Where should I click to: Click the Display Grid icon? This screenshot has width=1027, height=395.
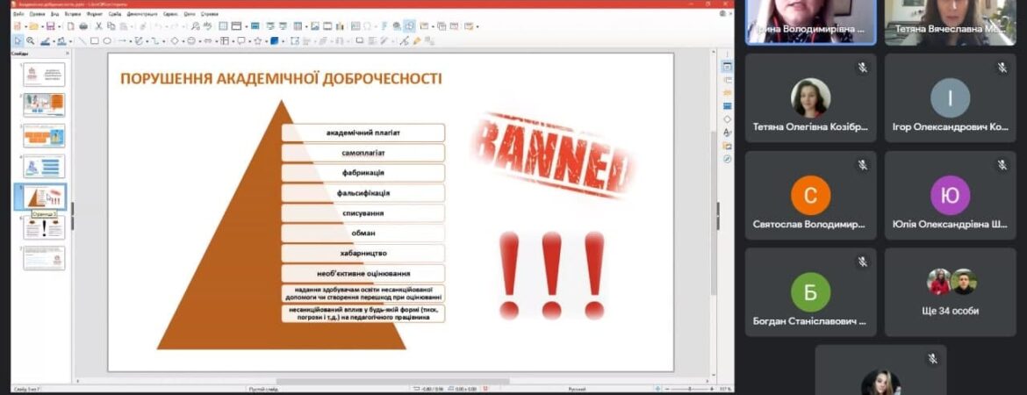pyautogui.click(x=223, y=26)
